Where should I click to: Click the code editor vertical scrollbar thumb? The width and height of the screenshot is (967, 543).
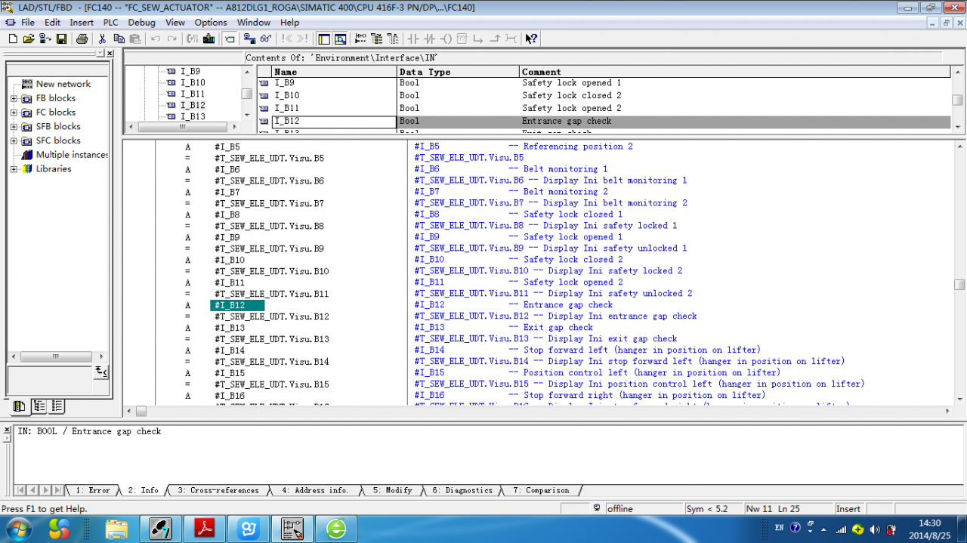coord(959,285)
